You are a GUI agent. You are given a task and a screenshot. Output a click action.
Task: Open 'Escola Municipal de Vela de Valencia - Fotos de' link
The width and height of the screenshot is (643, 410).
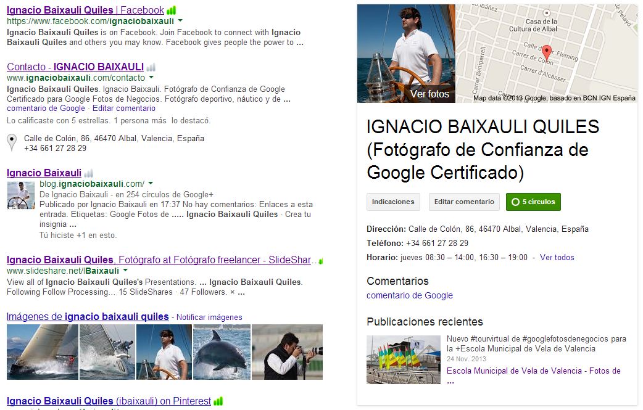click(534, 371)
